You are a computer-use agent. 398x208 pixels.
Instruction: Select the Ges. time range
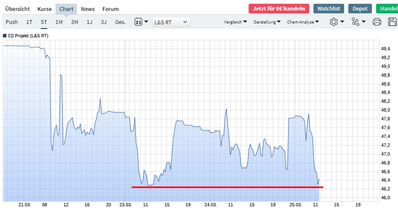[x=120, y=22]
